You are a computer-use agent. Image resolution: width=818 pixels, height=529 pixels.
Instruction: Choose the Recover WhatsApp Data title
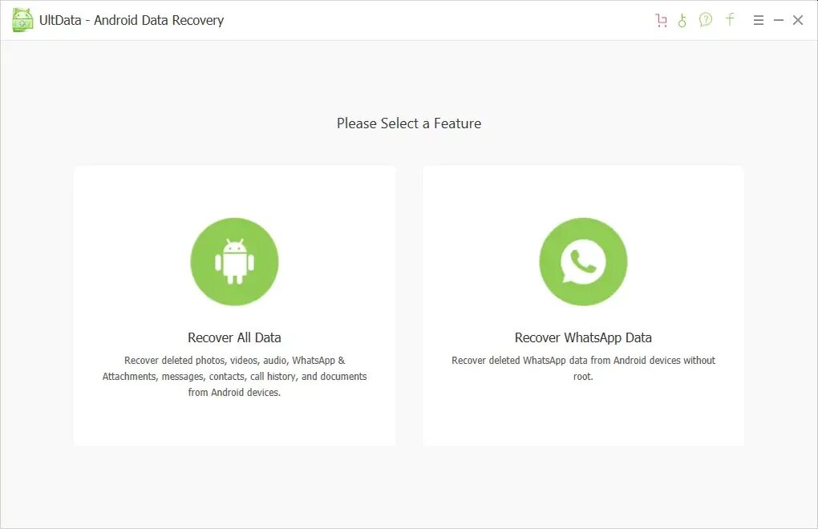click(x=583, y=337)
